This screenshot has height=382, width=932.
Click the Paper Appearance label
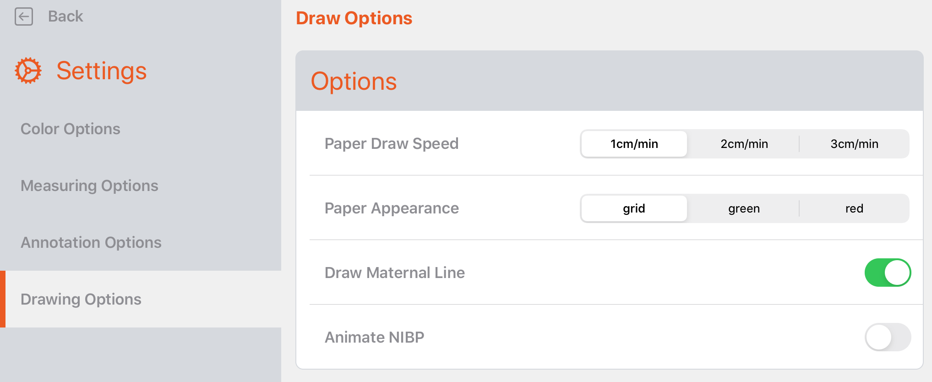pos(392,208)
